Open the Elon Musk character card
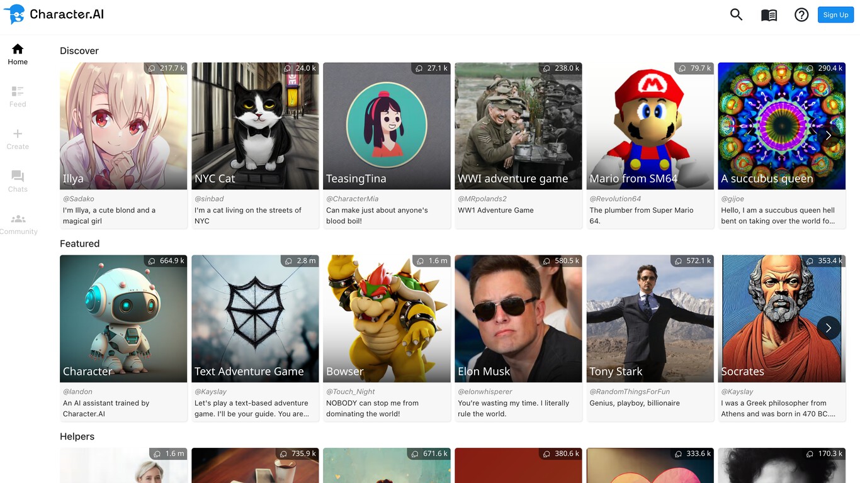 click(518, 319)
